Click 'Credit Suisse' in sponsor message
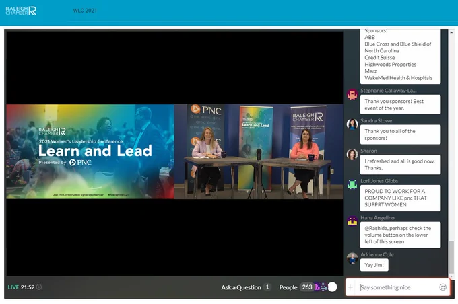The image size is (458, 304). coord(379,57)
